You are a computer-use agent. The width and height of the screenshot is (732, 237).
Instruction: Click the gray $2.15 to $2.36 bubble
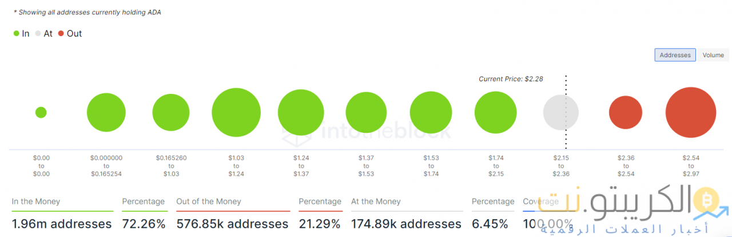click(560, 112)
